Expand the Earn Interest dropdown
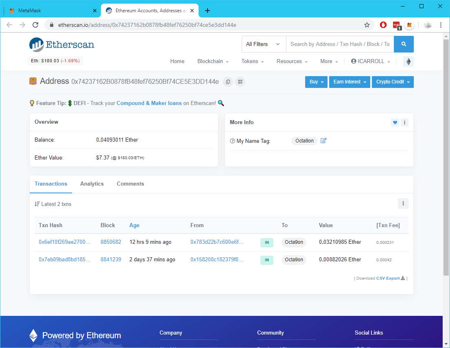 point(350,82)
